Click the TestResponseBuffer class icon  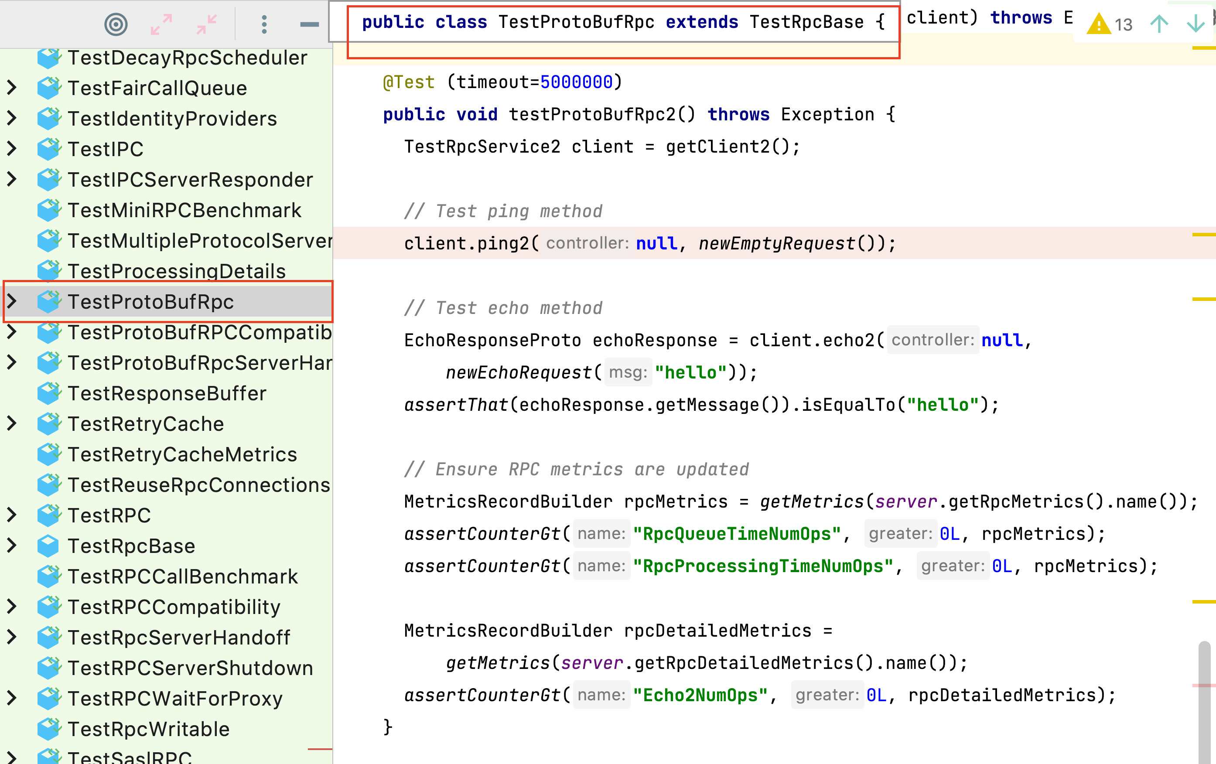click(49, 393)
